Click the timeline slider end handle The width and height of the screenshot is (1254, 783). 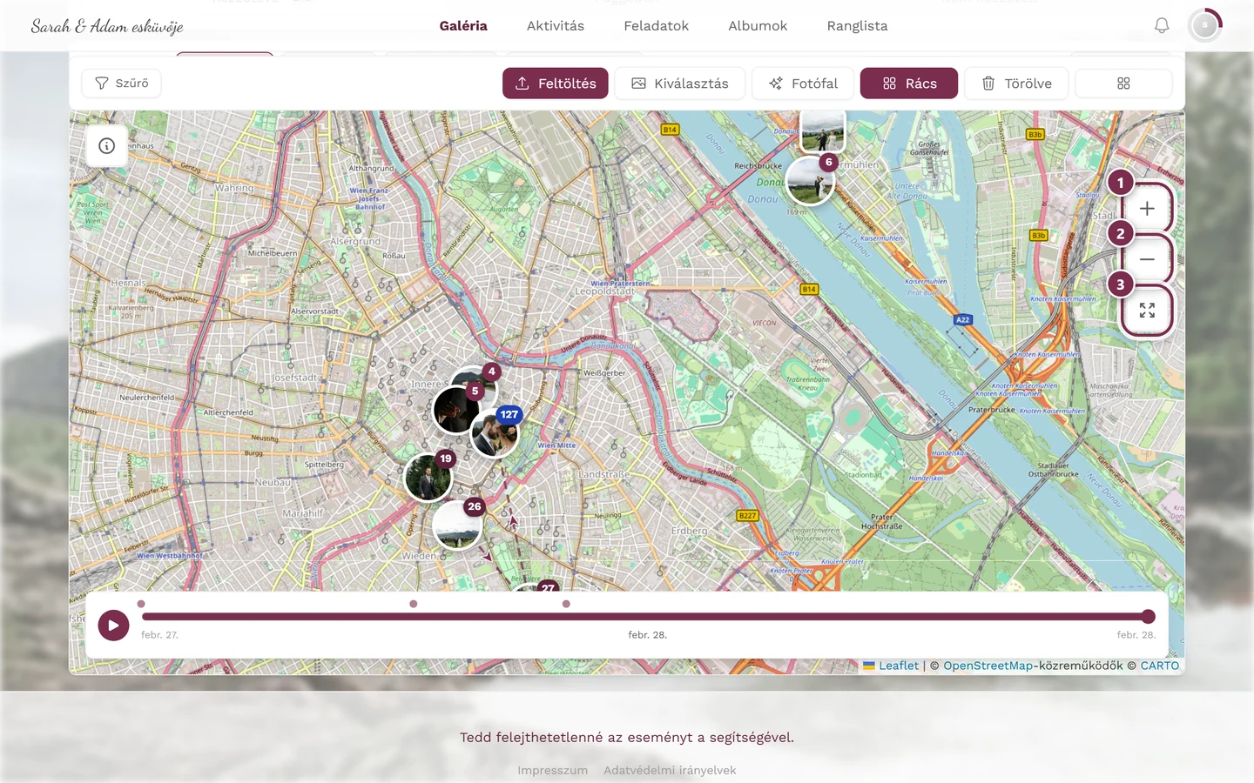1149,617
